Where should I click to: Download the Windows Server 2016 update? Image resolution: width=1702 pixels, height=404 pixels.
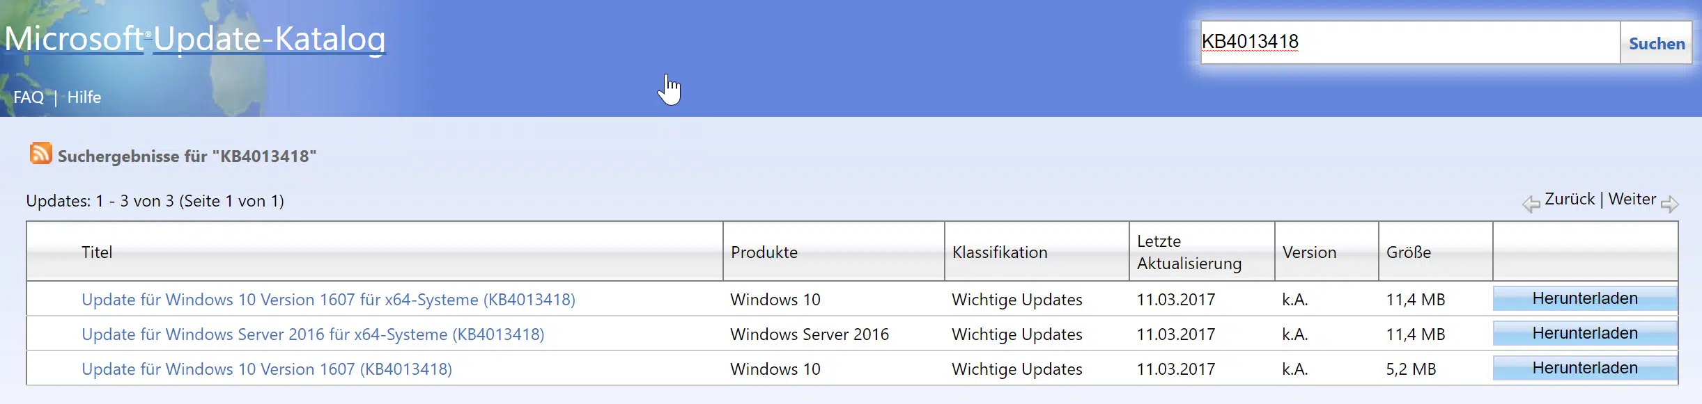click(x=1585, y=334)
